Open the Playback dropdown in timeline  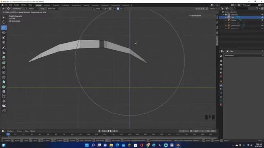pyautogui.click(x=11, y=131)
